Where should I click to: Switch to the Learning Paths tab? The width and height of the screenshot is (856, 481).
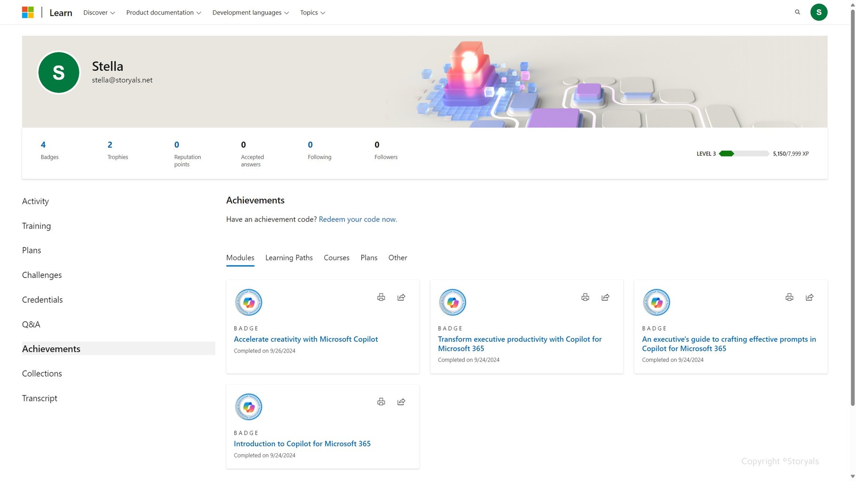coord(289,258)
